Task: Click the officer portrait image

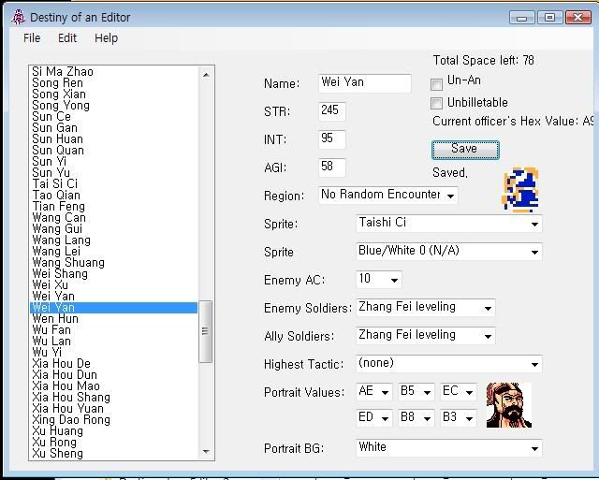Action: point(509,405)
